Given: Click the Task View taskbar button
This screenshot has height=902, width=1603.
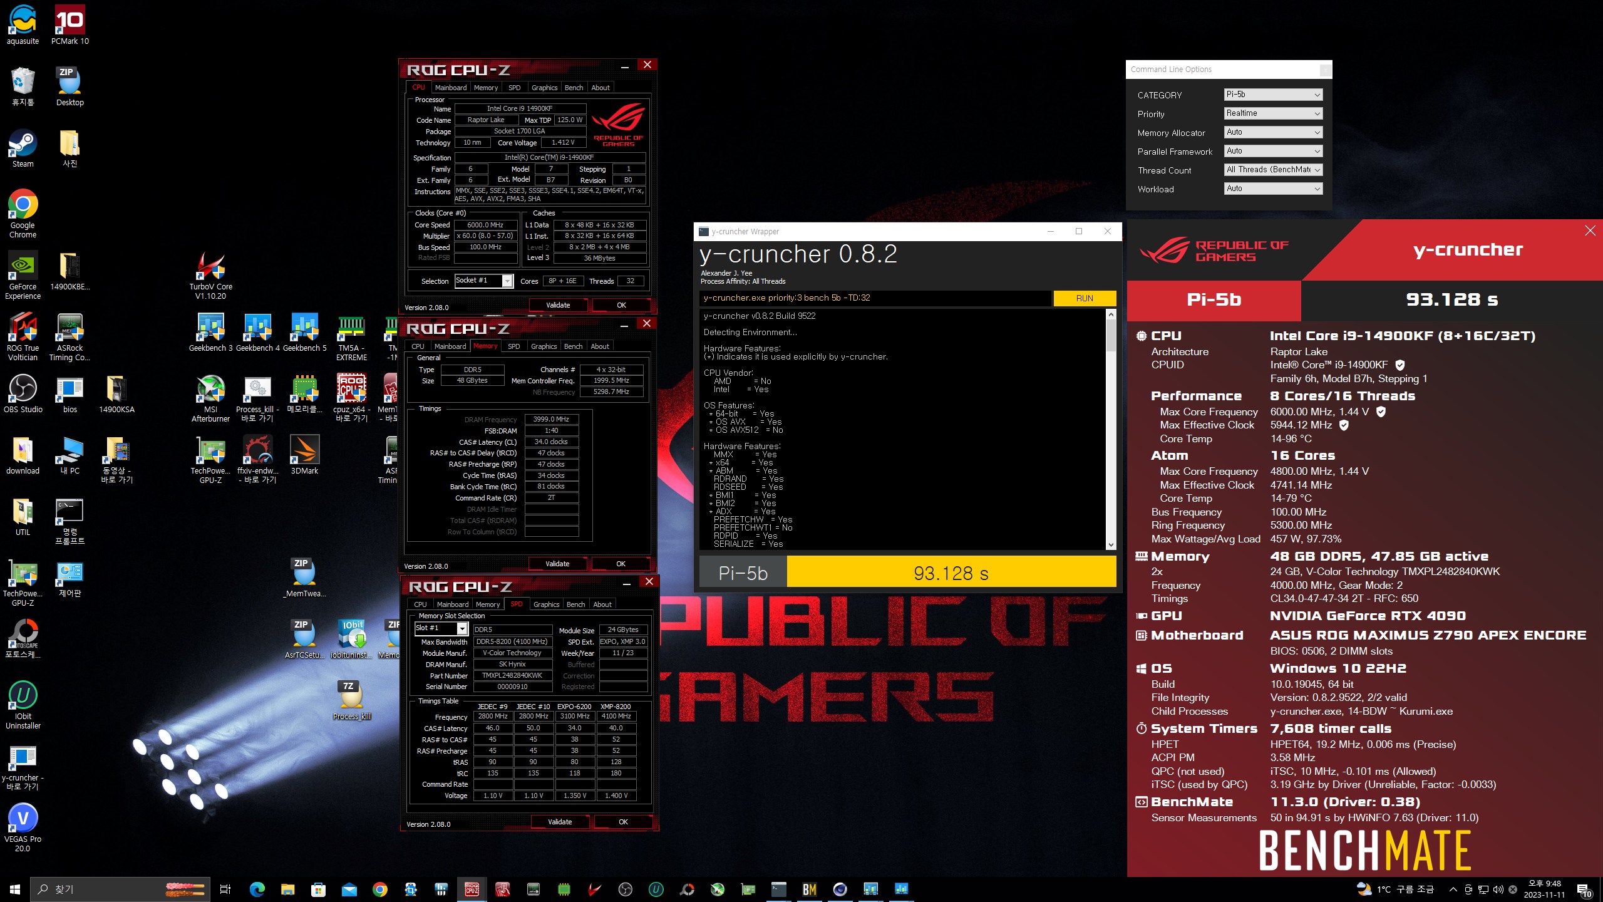Looking at the screenshot, I should pyautogui.click(x=225, y=889).
